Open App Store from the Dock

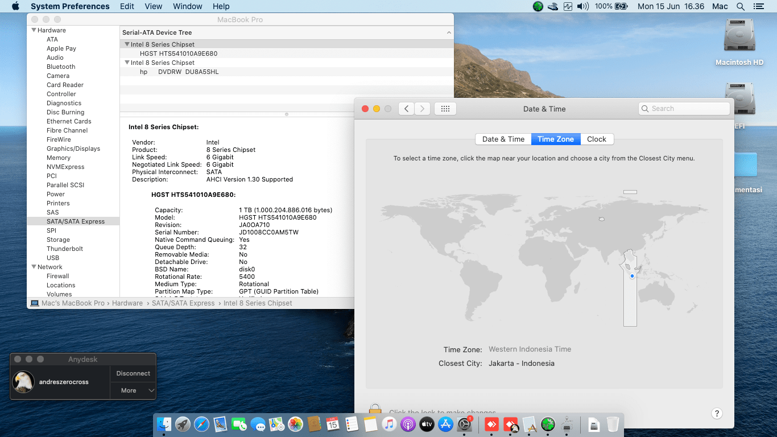click(445, 424)
